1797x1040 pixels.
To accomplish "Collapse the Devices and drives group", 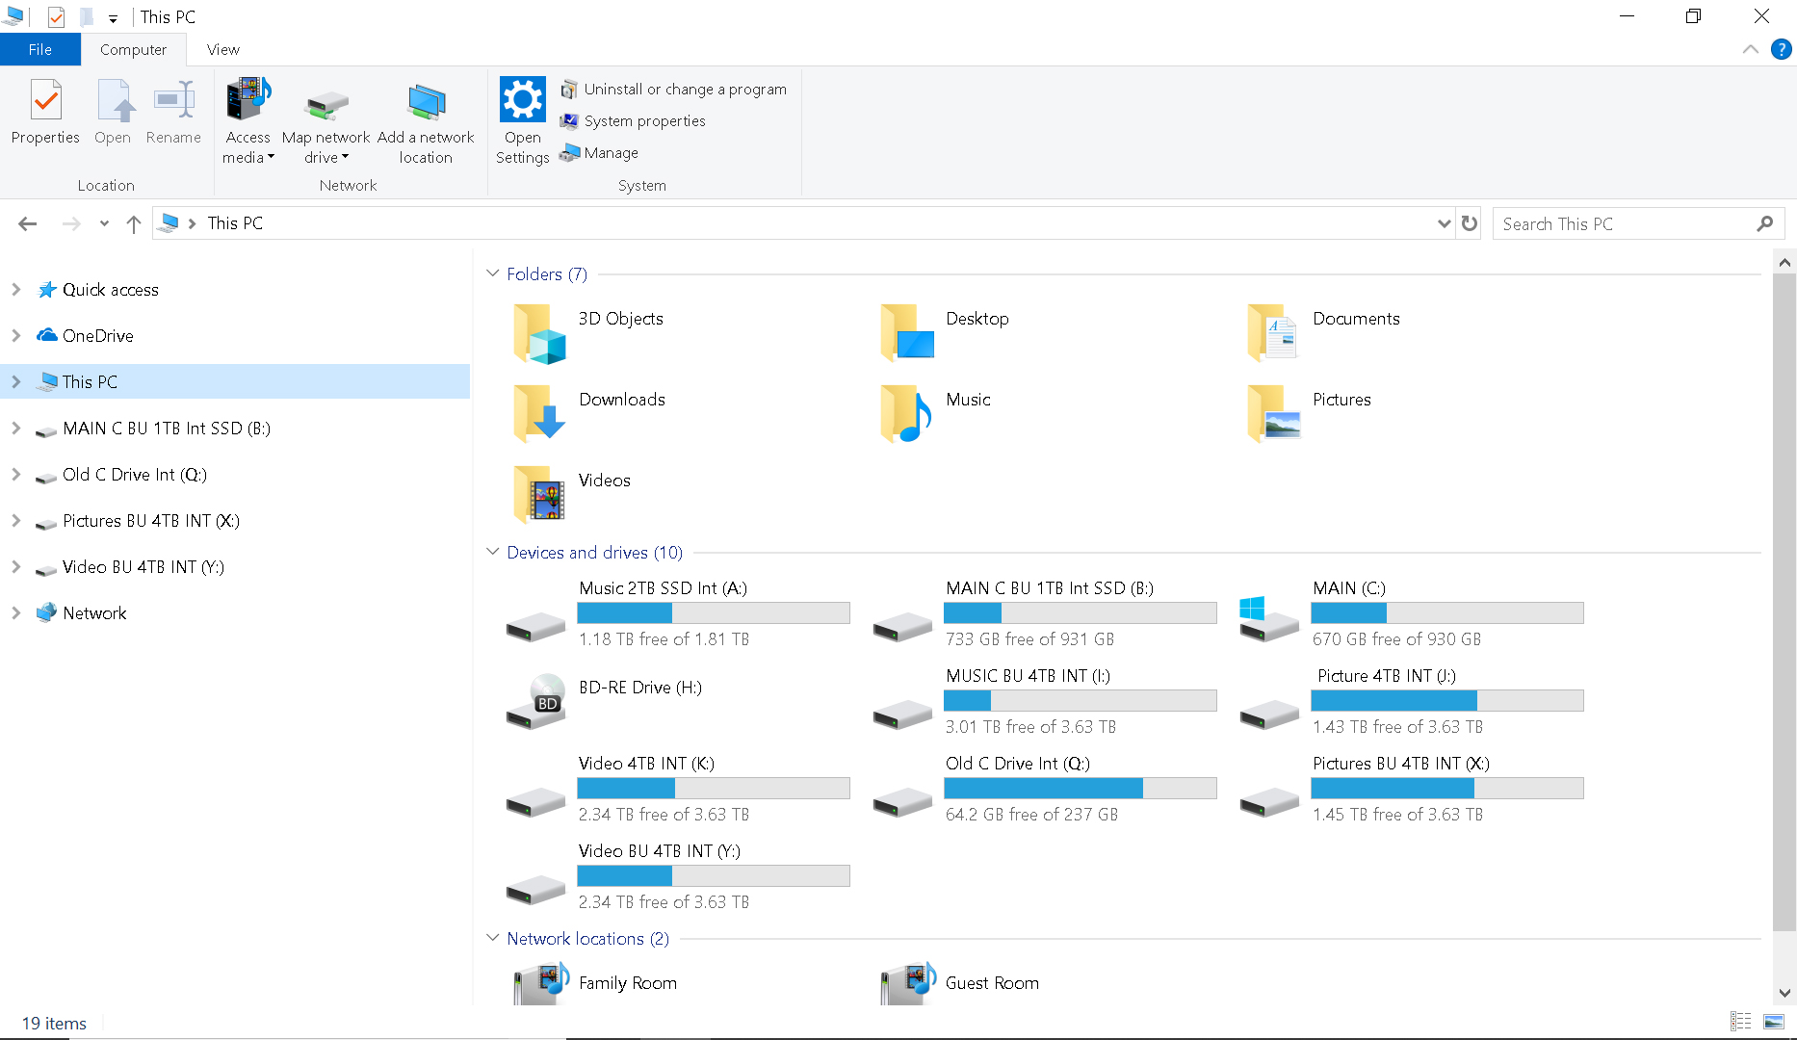I will pyautogui.click(x=492, y=552).
